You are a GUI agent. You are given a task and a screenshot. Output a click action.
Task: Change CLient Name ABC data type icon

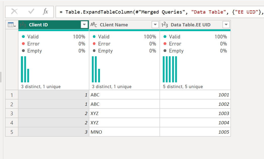[x=94, y=25]
